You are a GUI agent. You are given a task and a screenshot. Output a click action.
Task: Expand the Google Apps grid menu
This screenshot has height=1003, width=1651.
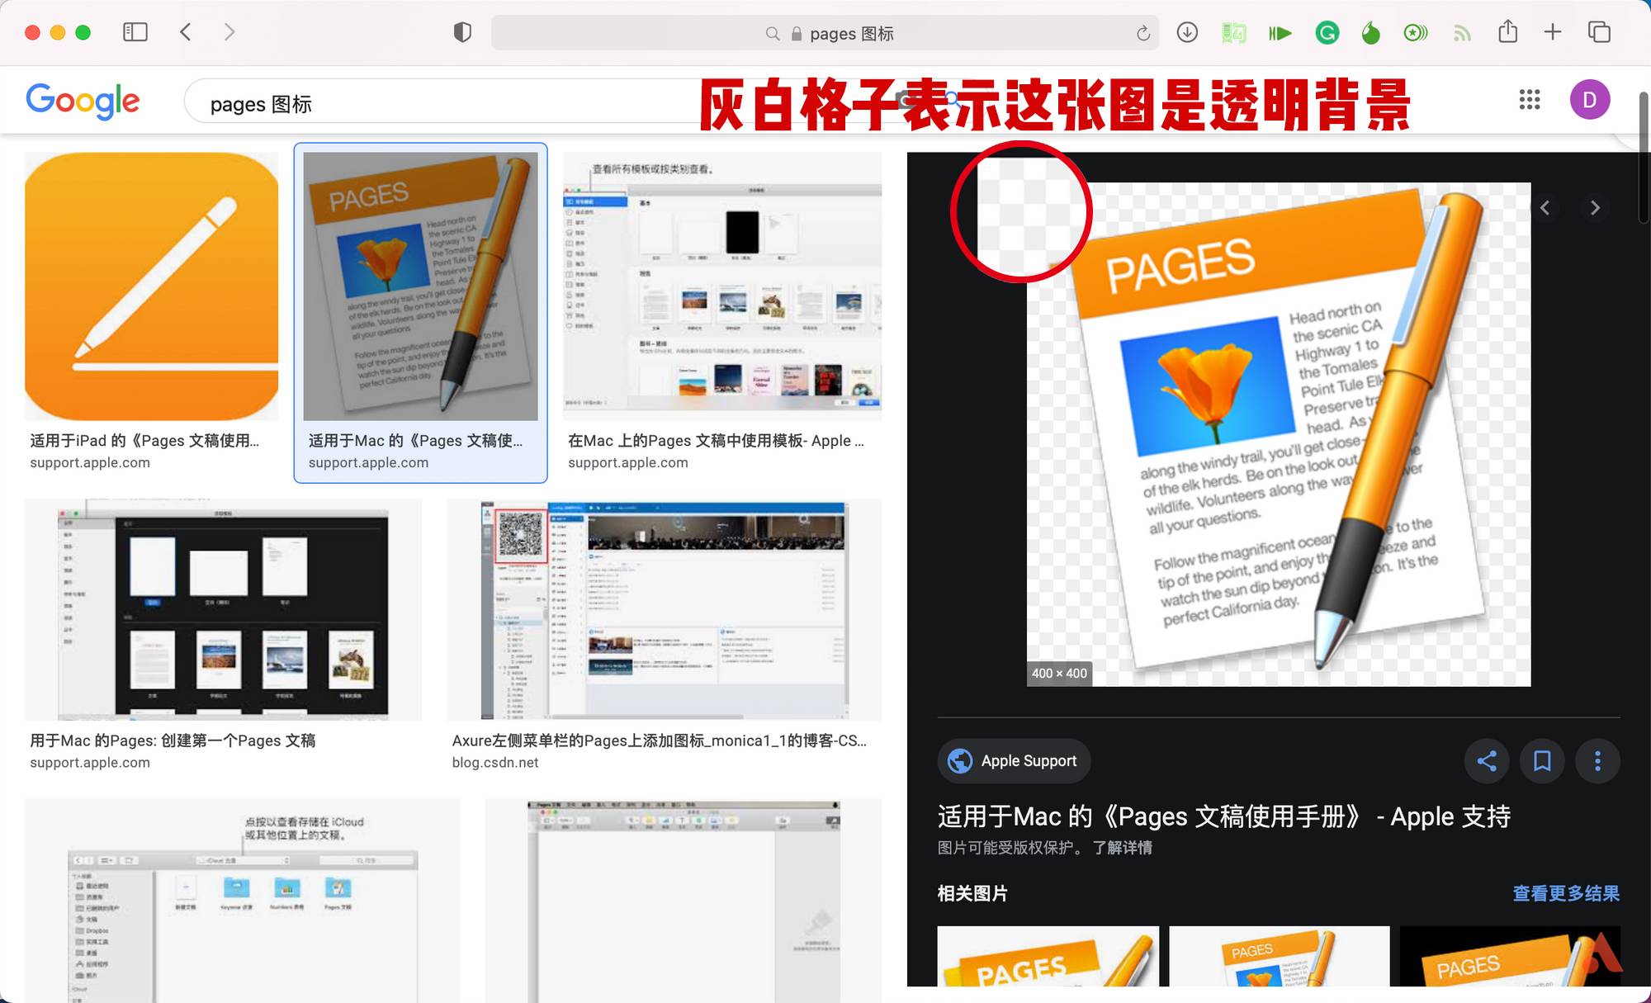(1530, 99)
